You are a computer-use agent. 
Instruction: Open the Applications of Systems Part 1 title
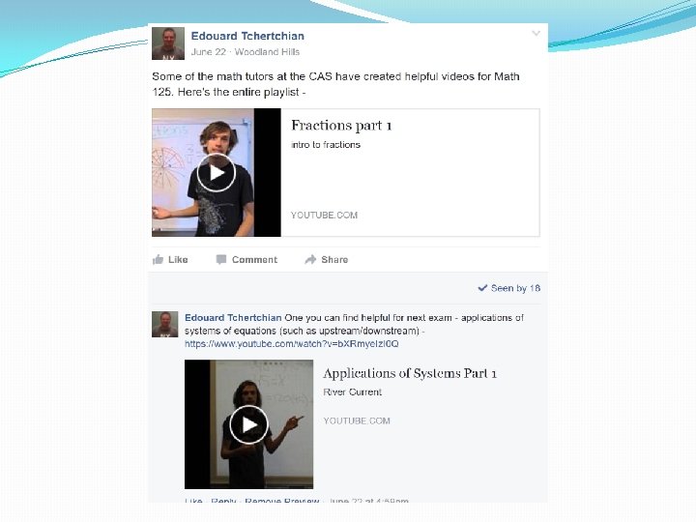[x=410, y=373]
